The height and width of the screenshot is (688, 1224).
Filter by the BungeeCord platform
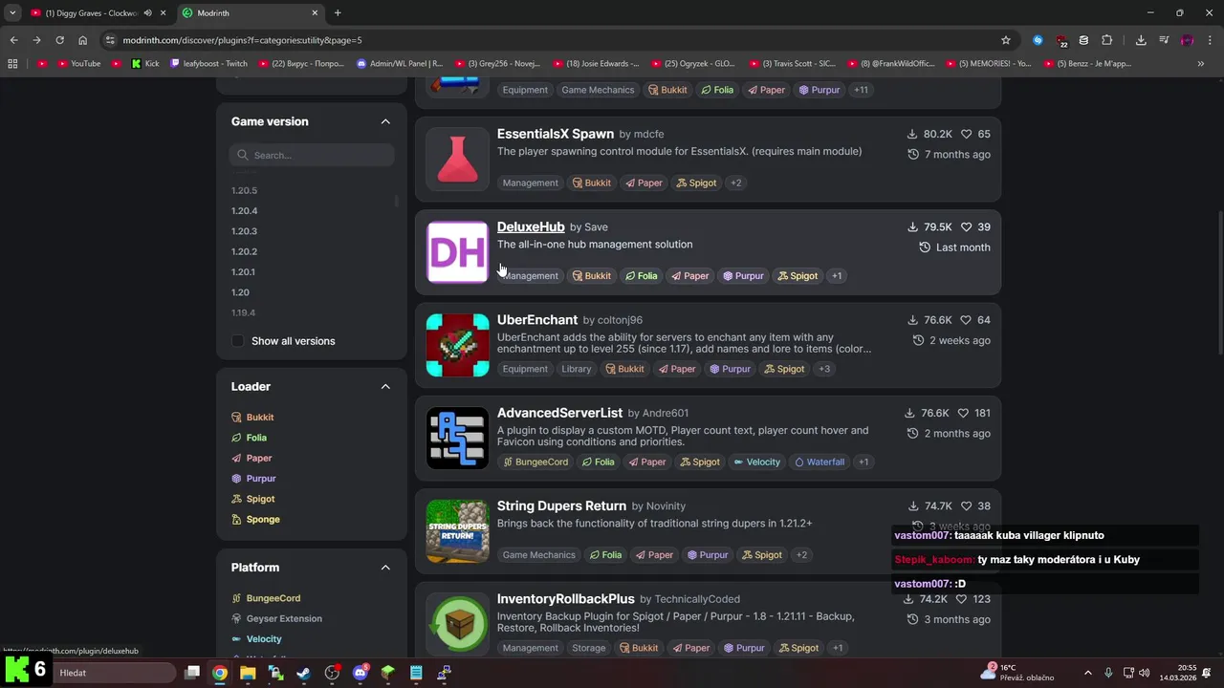pyautogui.click(x=266, y=598)
